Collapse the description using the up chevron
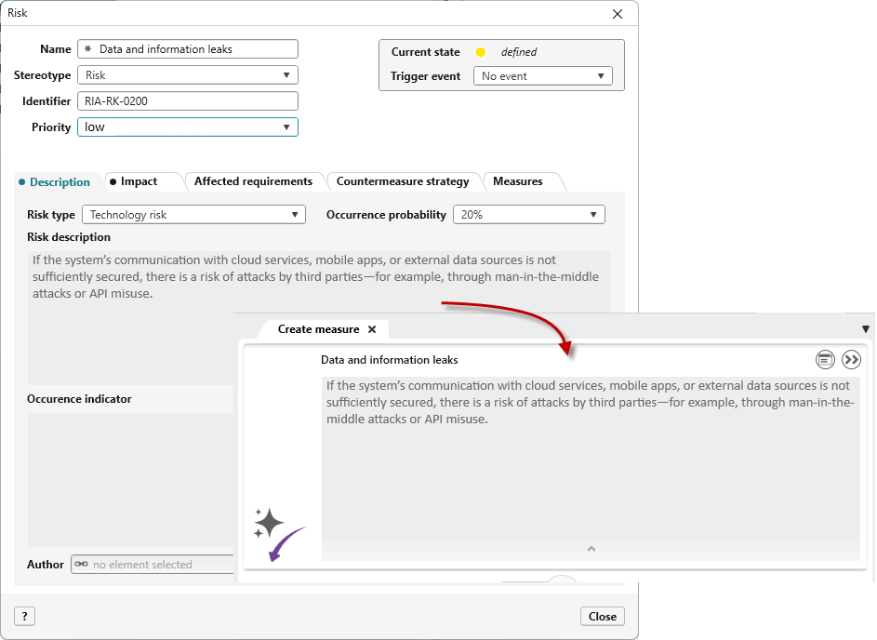Image resolution: width=877 pixels, height=640 pixels. [591, 549]
